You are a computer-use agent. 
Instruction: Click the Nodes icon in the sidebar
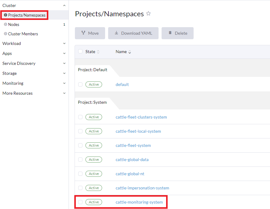point(5,24)
